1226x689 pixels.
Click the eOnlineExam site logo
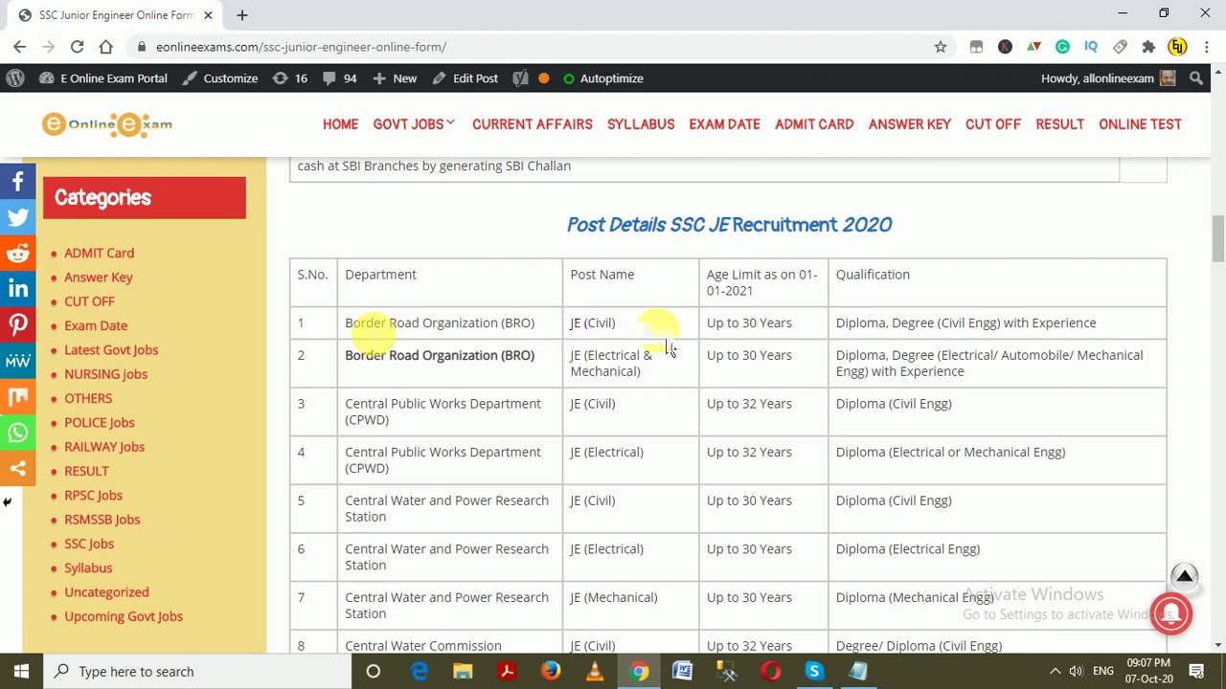[106, 124]
